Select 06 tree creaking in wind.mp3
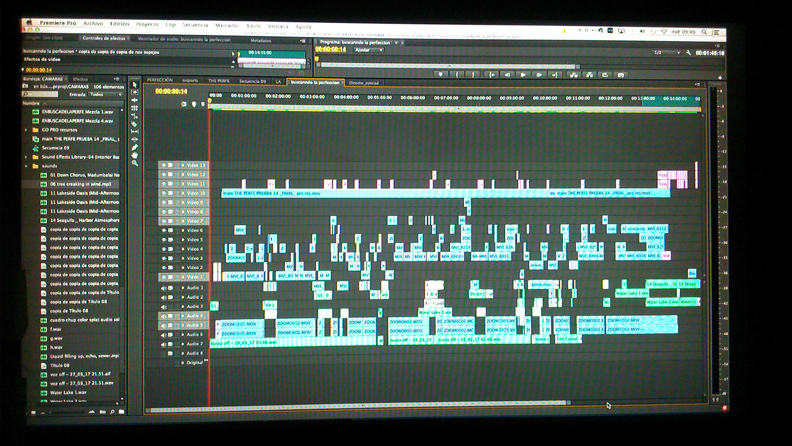The height and width of the screenshot is (446, 792). (80, 184)
